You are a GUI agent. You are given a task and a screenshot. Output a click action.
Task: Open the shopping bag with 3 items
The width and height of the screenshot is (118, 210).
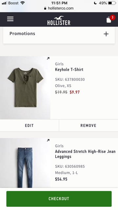coord(109,20)
